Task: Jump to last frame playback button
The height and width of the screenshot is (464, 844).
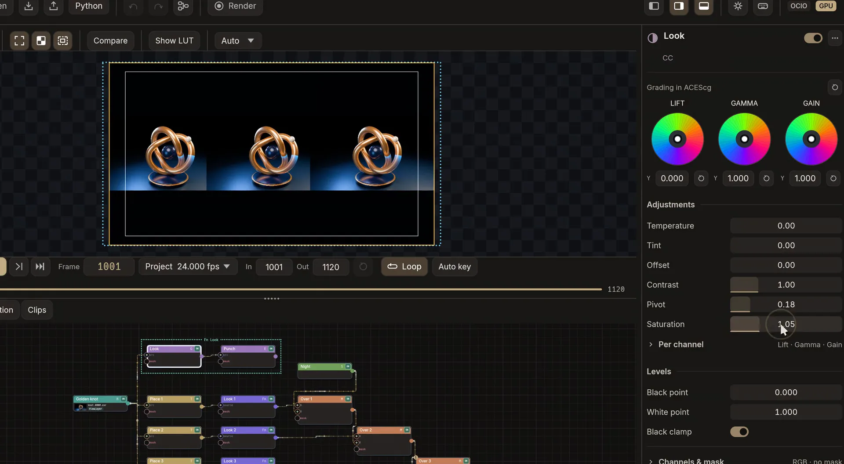Action: tap(40, 267)
